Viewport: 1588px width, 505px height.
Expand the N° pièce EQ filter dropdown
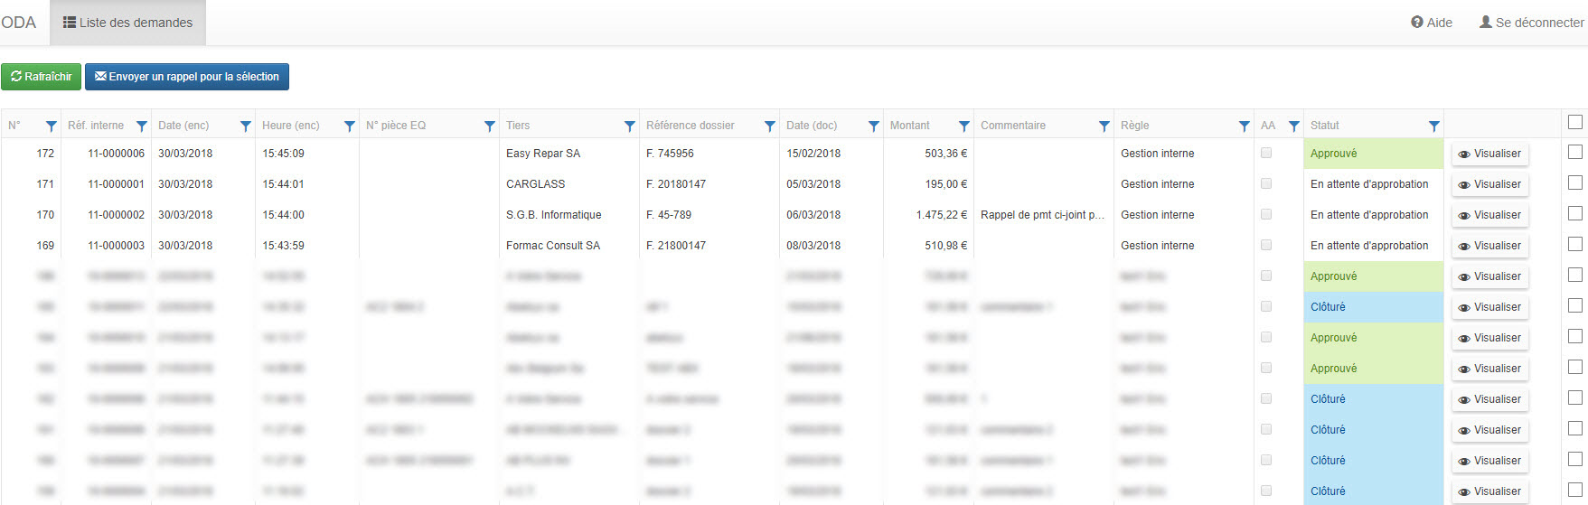490,126
